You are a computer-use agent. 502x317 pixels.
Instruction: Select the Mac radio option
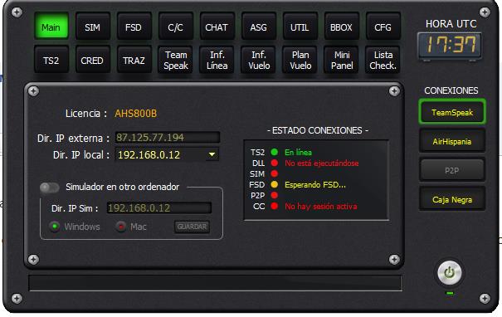coord(120,227)
